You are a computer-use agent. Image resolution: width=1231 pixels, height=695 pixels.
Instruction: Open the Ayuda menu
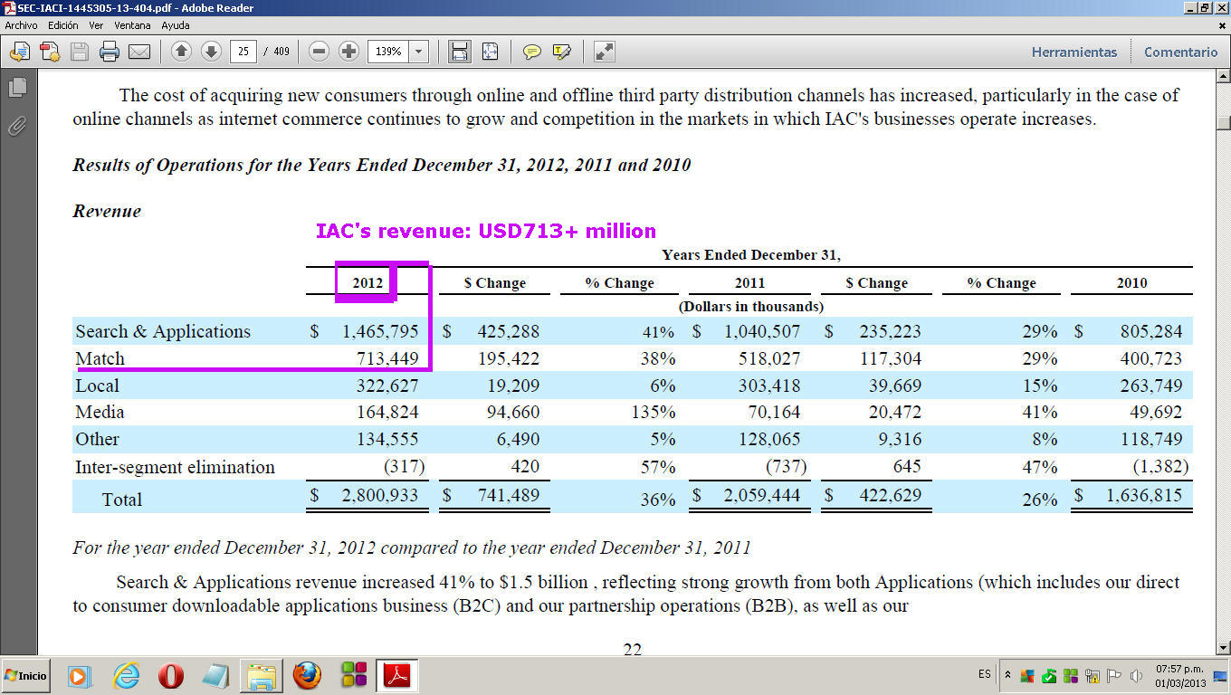coord(176,25)
